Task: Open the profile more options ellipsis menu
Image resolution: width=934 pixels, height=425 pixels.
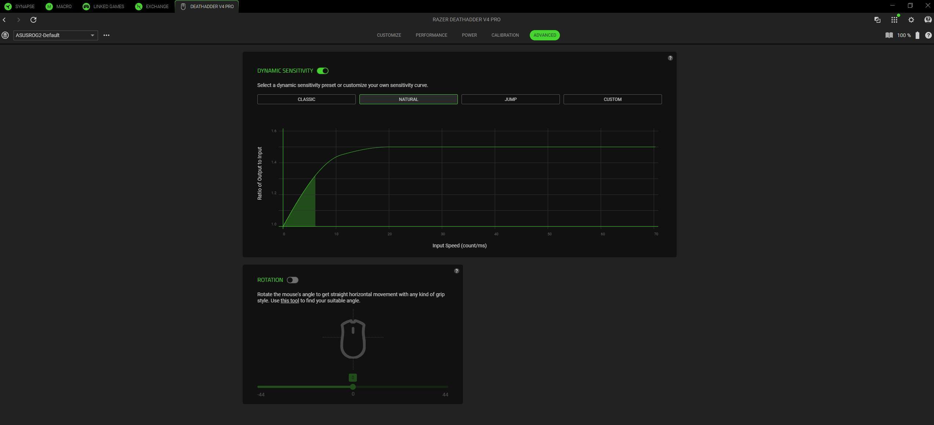Action: (106, 35)
